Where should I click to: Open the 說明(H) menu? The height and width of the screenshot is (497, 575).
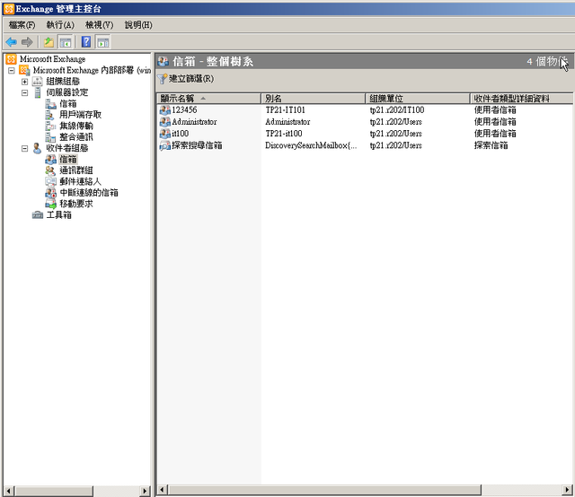coord(138,25)
